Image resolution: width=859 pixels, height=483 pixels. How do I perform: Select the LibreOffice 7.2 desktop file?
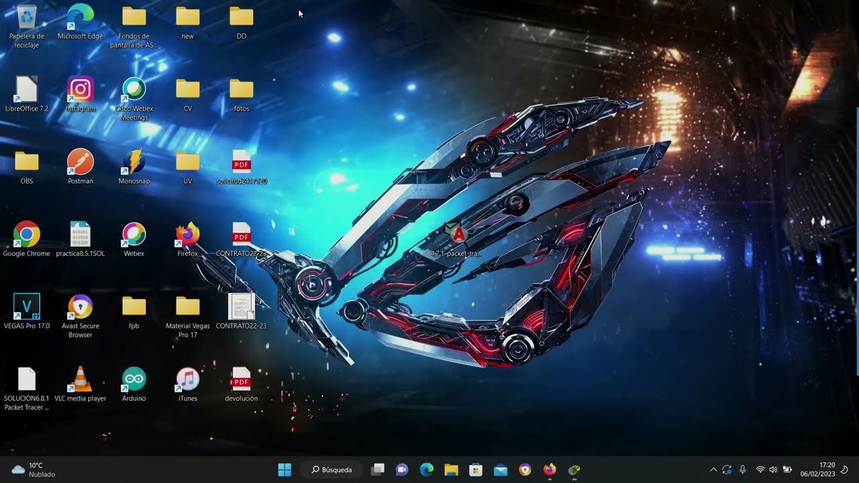tap(27, 94)
